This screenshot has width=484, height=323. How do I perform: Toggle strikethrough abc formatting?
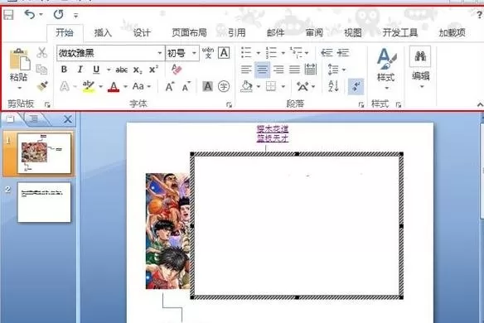click(x=122, y=70)
